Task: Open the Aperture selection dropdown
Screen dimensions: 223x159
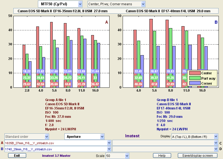Action: point(84,137)
